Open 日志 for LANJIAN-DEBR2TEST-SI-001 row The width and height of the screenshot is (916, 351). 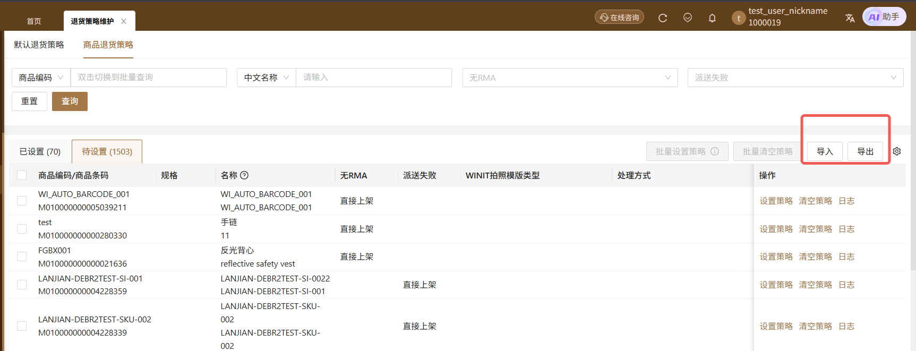(846, 285)
